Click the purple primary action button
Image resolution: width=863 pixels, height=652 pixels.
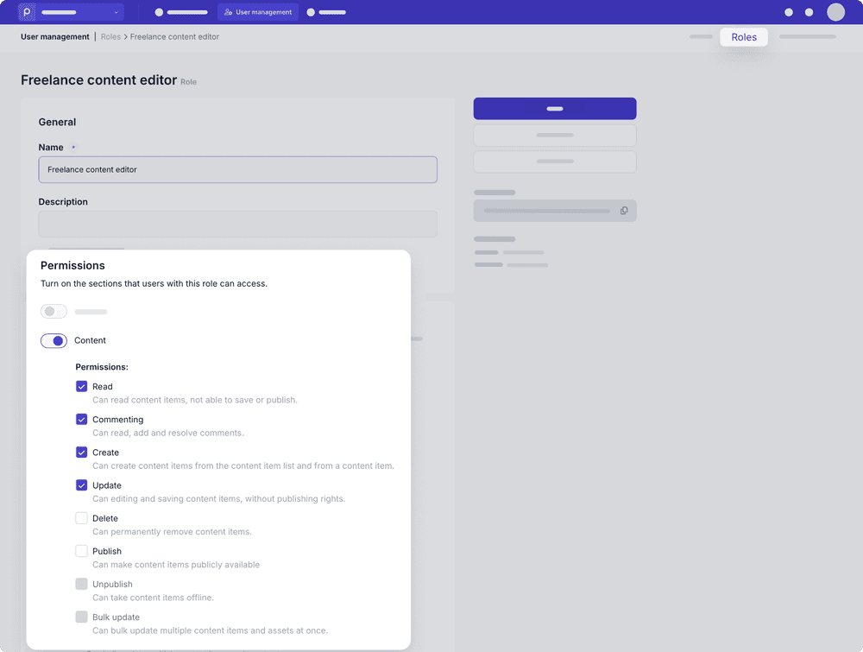pyautogui.click(x=555, y=109)
